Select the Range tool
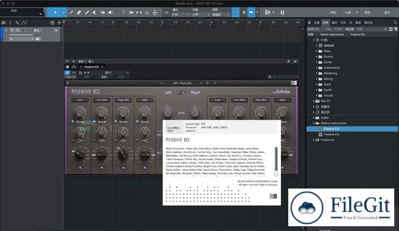The height and width of the screenshot is (231, 399). [63, 12]
